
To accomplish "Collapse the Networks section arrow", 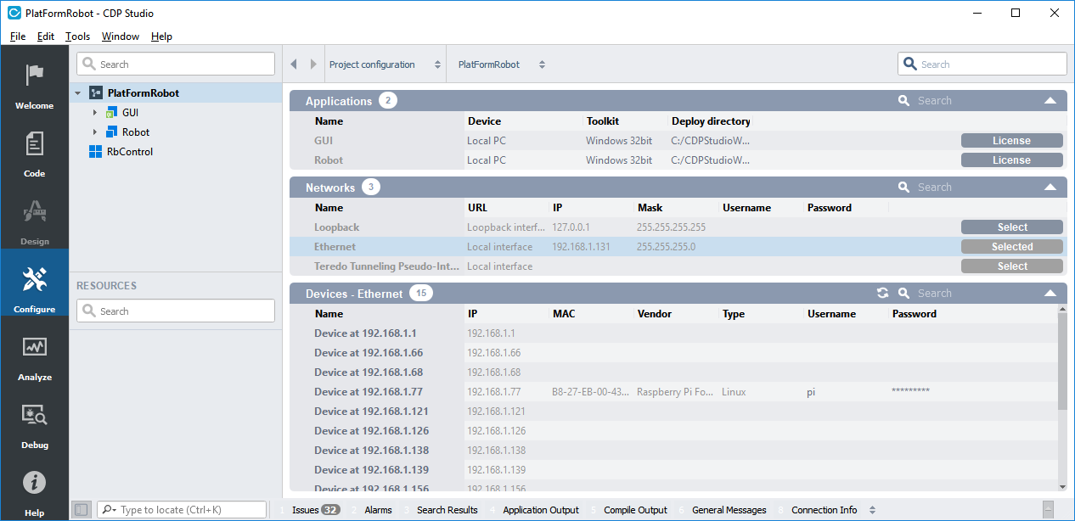I will [1050, 188].
